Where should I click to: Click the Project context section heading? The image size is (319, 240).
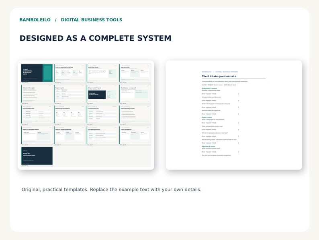[207, 118]
